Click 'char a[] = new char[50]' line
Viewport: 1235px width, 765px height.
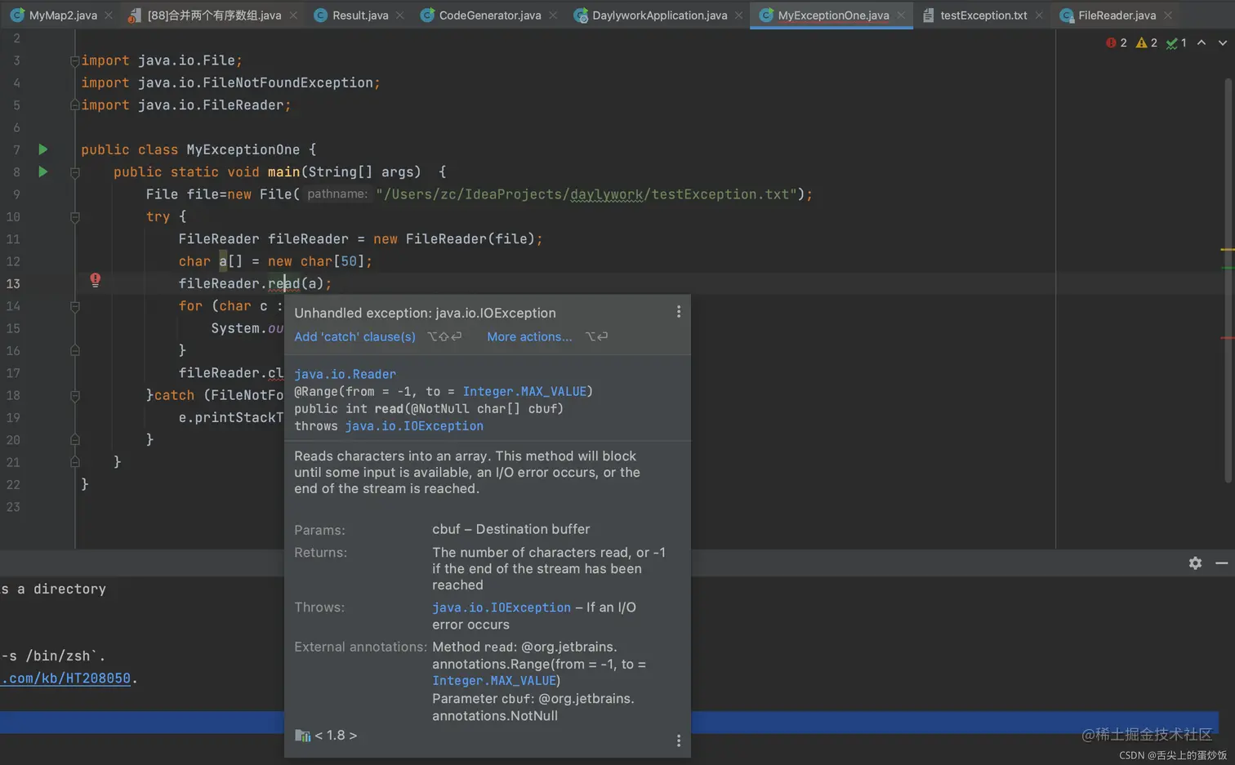tap(275, 261)
